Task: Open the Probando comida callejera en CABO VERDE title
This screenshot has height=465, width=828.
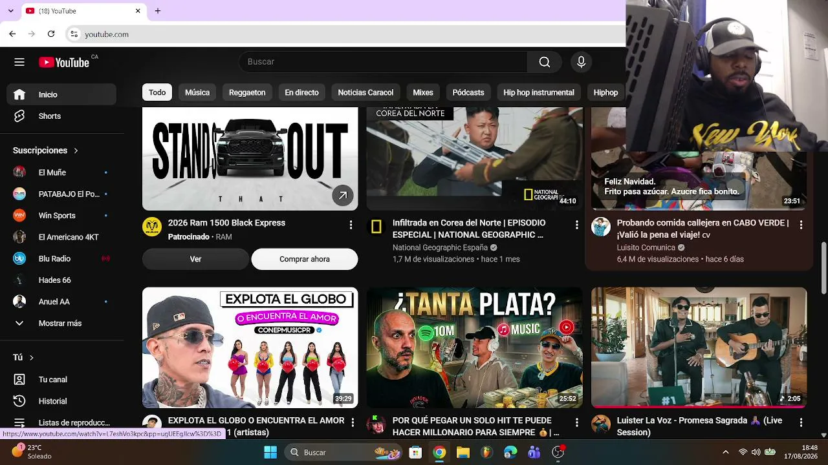Action: tap(703, 229)
